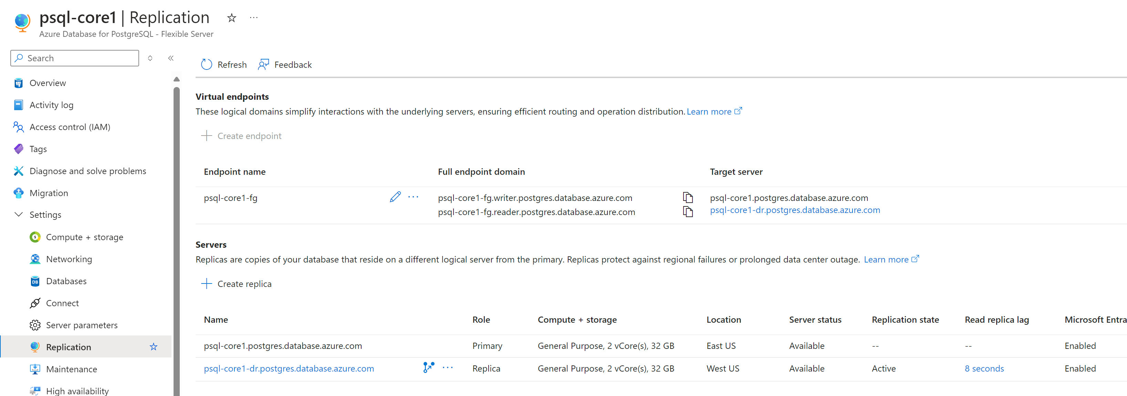Open the Maintenance page
Image resolution: width=1127 pixels, height=396 pixels.
[x=71, y=370]
